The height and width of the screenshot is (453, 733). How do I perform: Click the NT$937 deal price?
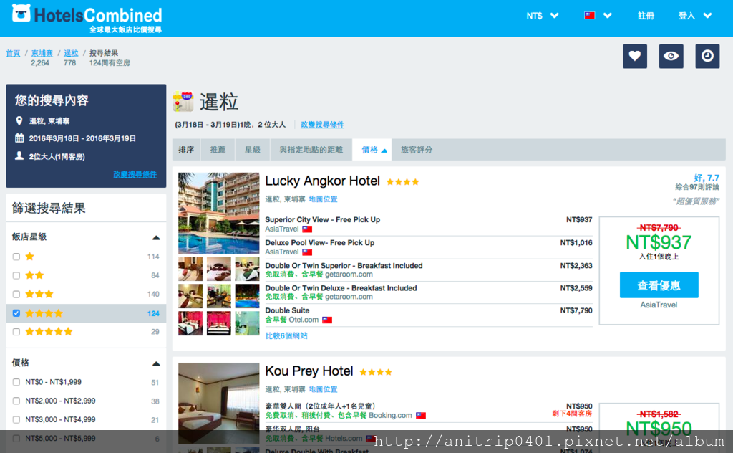point(659,242)
